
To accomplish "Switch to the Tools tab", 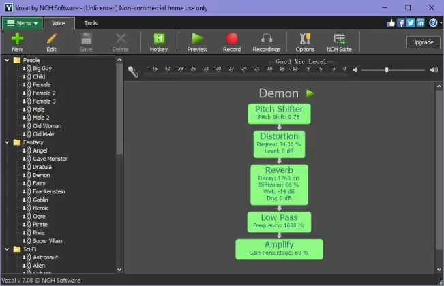I will click(x=91, y=23).
